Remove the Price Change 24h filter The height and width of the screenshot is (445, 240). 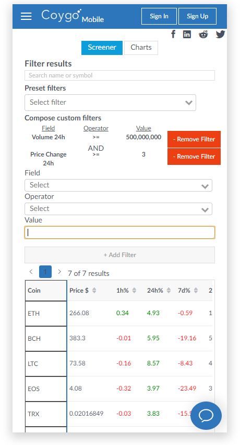pos(194,157)
